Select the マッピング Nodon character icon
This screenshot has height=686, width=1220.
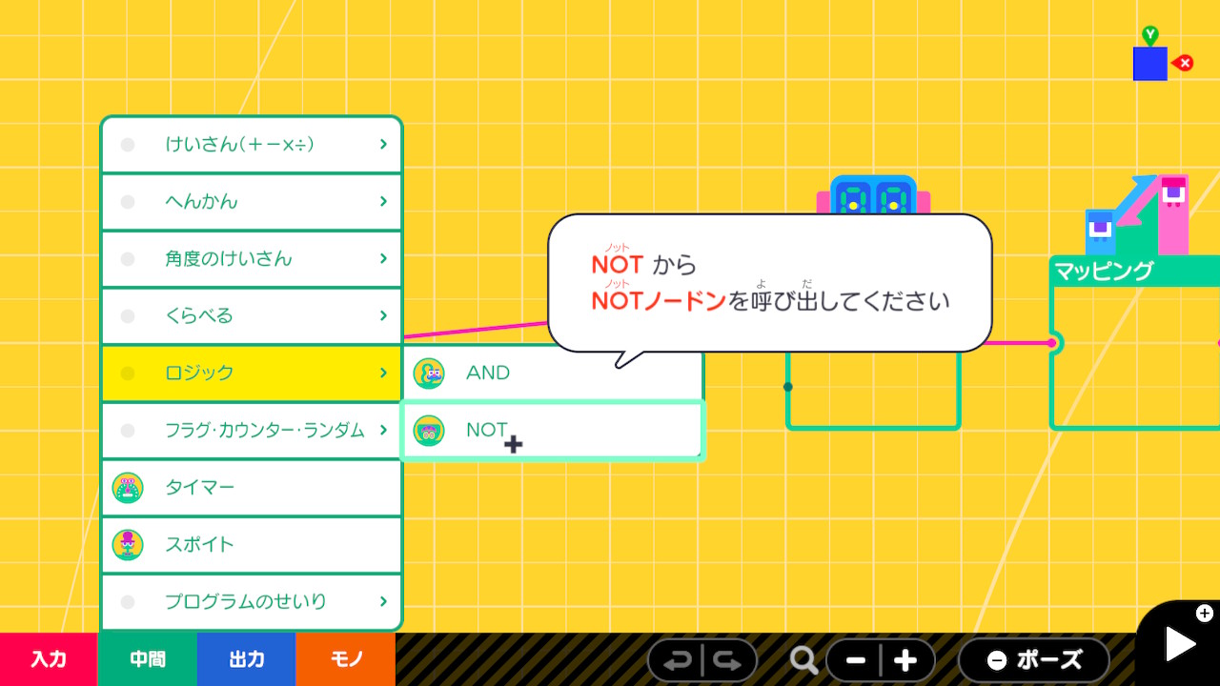point(1137,215)
